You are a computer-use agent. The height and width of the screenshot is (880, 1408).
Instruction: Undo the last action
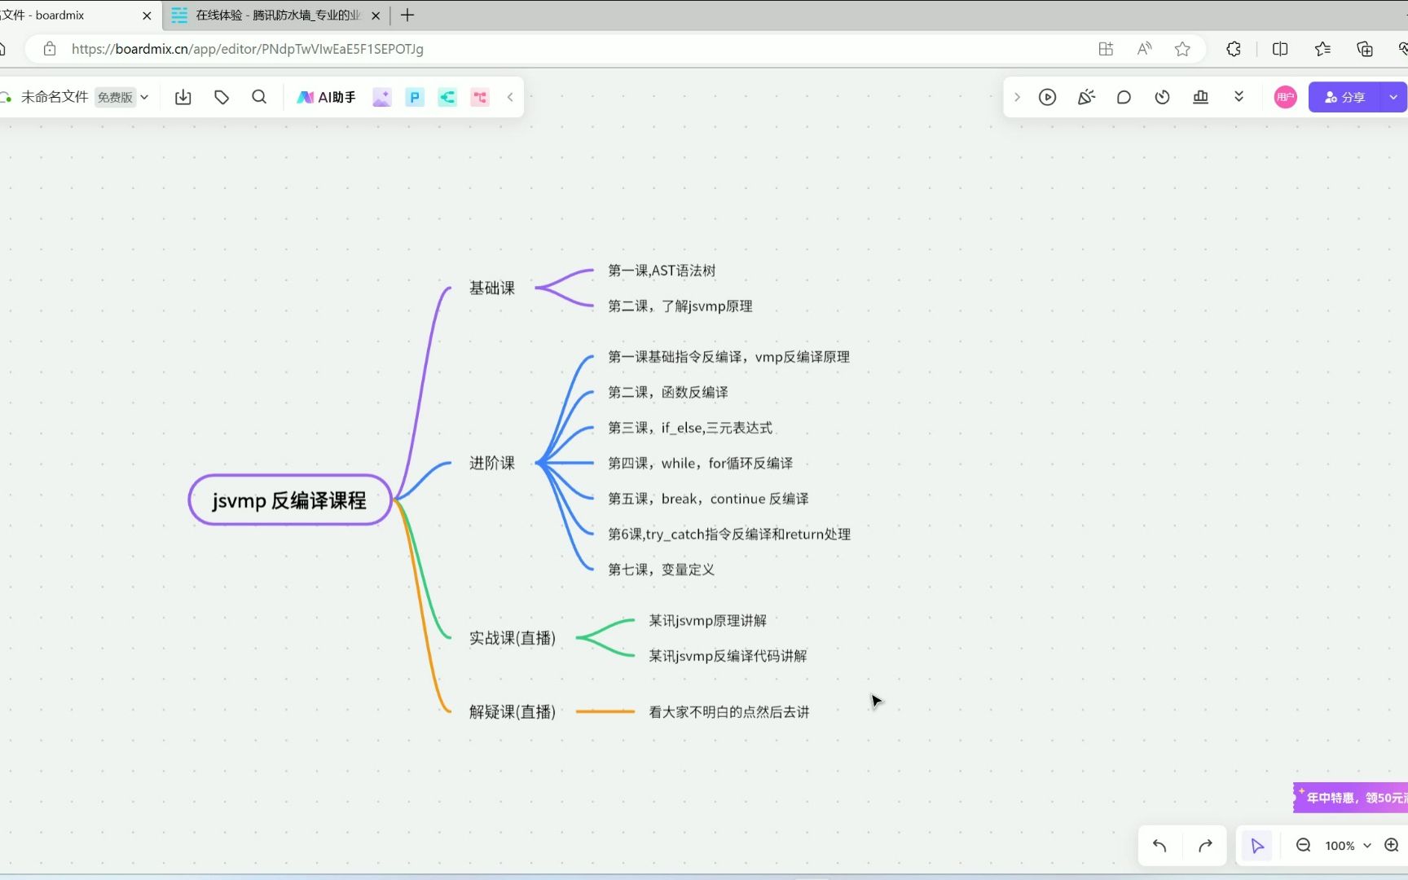pyautogui.click(x=1159, y=846)
